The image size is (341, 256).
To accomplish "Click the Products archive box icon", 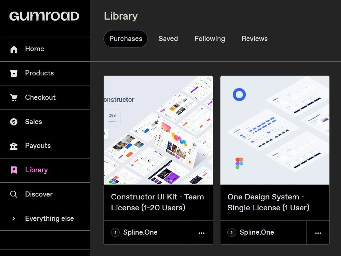I will coord(14,73).
